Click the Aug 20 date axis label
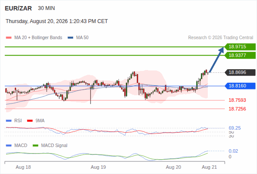 [173, 167]
